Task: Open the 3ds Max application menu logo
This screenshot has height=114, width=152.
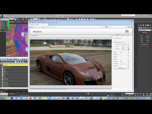Action: 2,16
